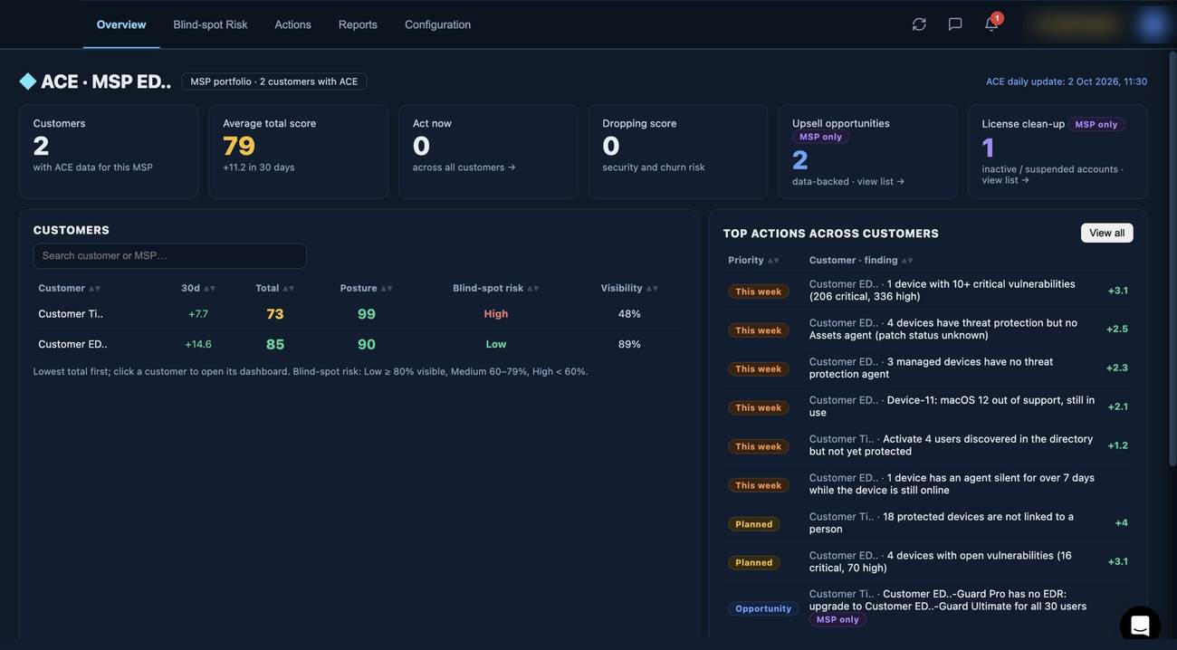The width and height of the screenshot is (1177, 650).
Task: Open the notifications bell
Action: pyautogui.click(x=991, y=24)
